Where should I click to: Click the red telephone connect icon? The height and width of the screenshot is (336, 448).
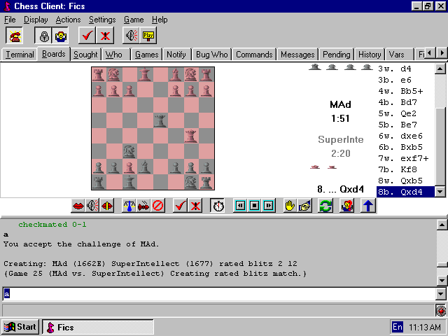click(14, 36)
